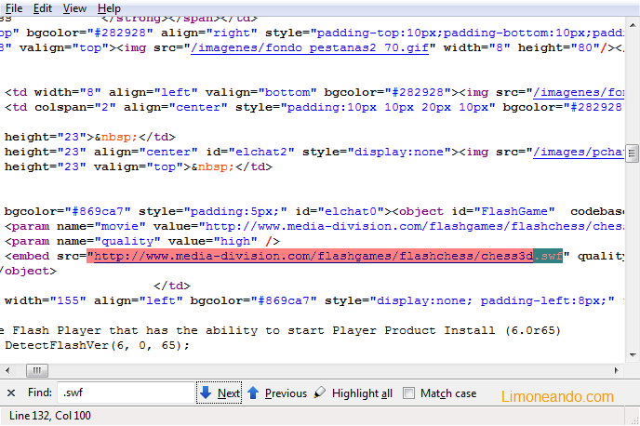
Task: Open the View menu
Action: click(74, 8)
